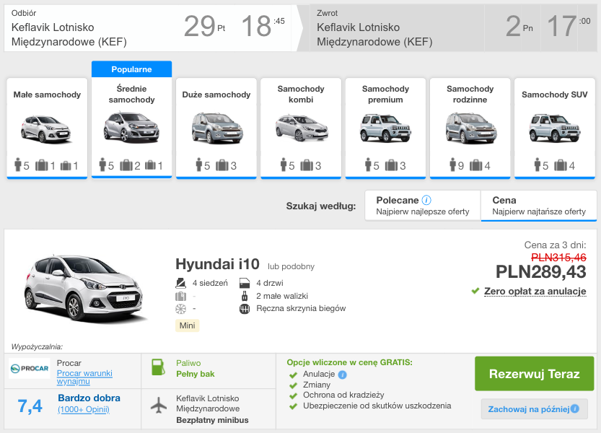Click Zachowaj na później button
601x433 pixels.
click(535, 409)
